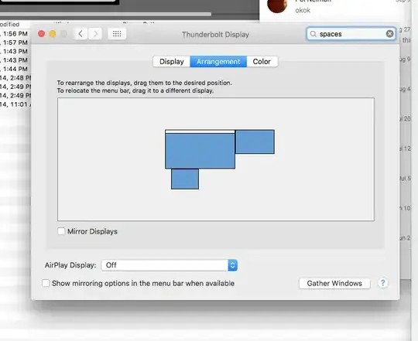Click the okok message preview in background window
Image resolution: width=418 pixels, height=341 pixels.
tap(303, 10)
